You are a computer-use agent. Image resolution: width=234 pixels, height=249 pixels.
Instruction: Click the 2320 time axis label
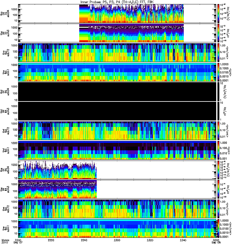click(x=150, y=240)
